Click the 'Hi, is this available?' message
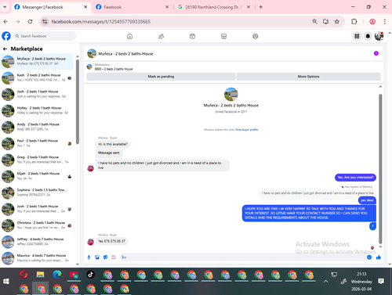The image size is (392, 295). [x=113, y=144]
